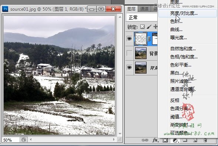218x146 pixels.
Task: Click the horizontal scrollbar right arrow
Action: point(114,139)
